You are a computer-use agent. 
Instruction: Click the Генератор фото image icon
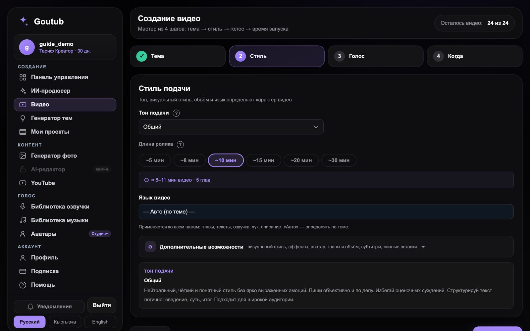(23, 156)
